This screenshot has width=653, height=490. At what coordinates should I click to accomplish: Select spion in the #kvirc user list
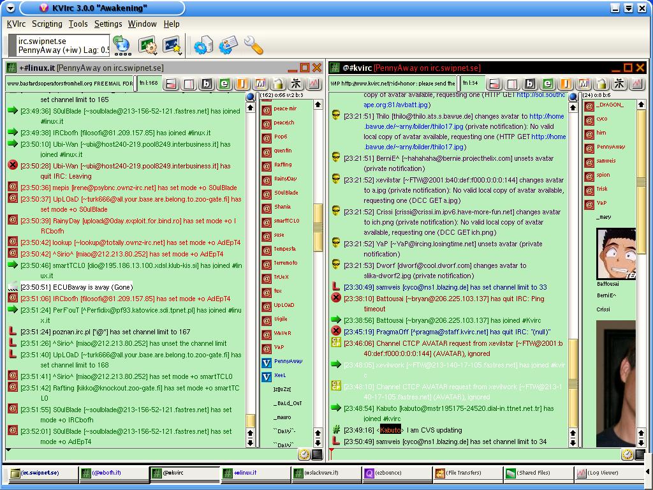click(x=603, y=175)
